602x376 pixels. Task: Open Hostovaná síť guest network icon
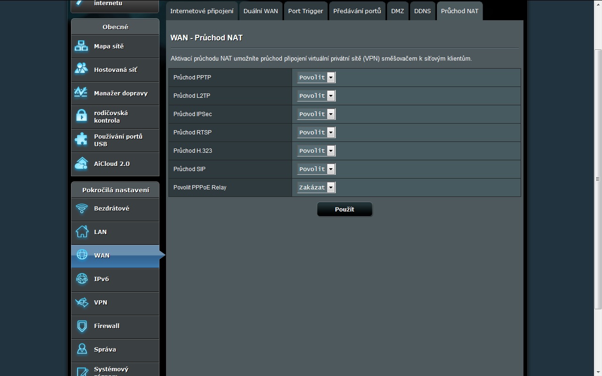(x=81, y=70)
